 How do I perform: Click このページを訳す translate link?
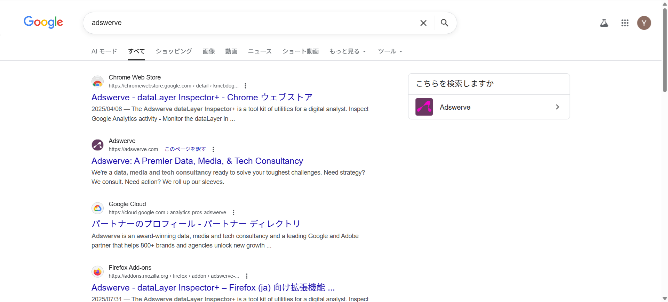185,149
